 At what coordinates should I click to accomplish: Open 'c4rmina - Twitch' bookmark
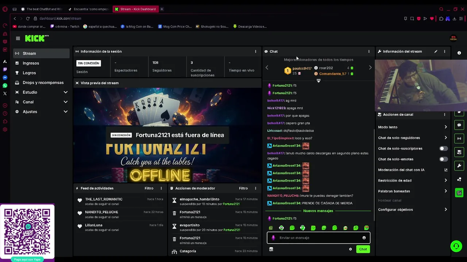pos(65,27)
